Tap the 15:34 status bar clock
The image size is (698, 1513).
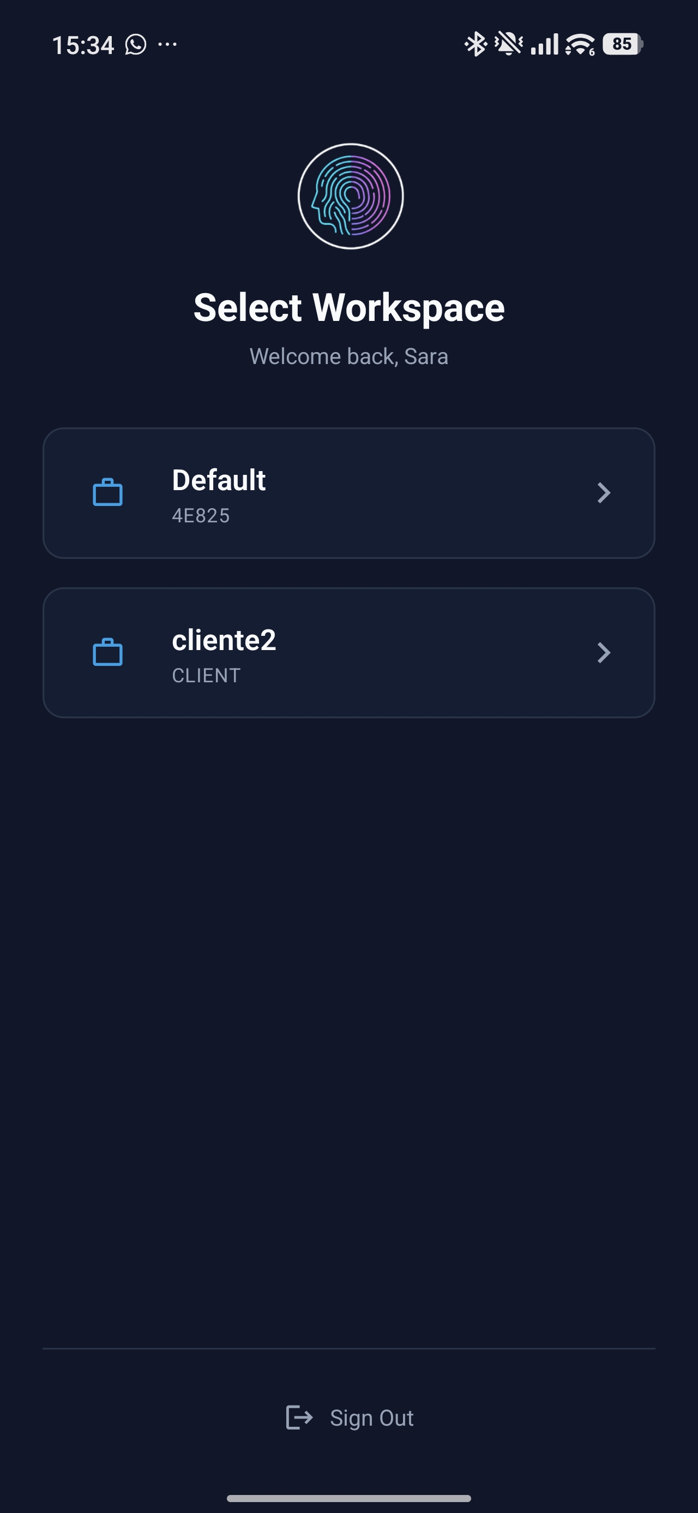83,45
